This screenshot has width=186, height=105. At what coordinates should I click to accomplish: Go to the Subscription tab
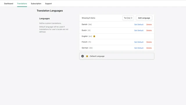click(36, 3)
